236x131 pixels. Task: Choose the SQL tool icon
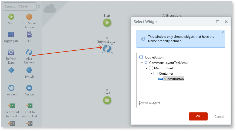click(x=29, y=35)
